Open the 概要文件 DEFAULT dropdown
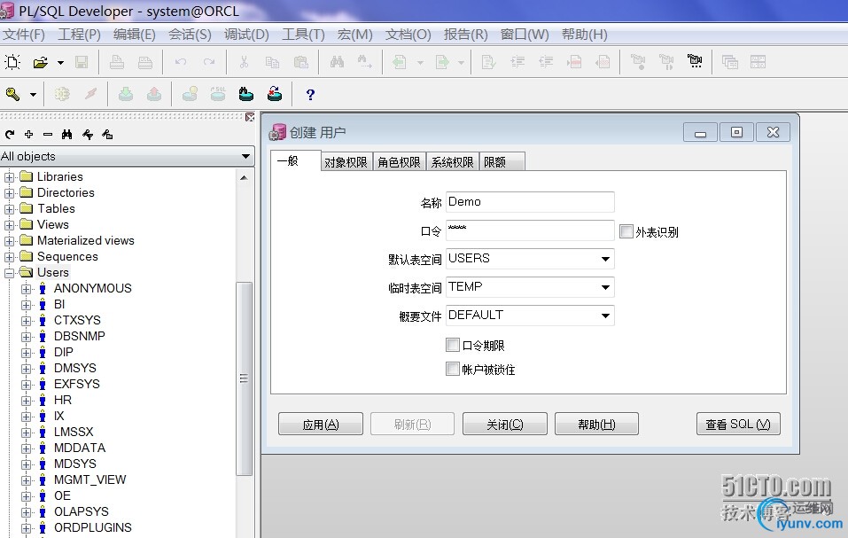Screen dimensions: 848x538 [x=606, y=316]
